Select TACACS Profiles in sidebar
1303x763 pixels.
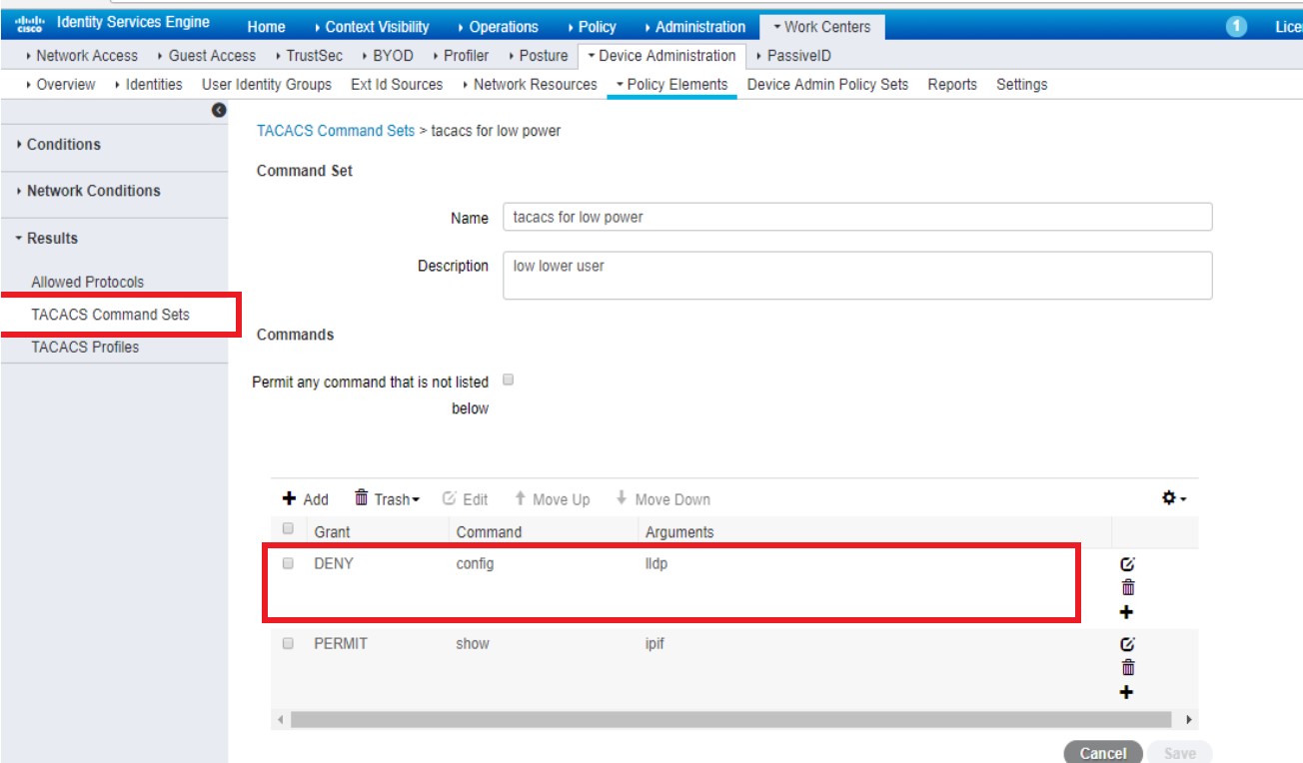point(85,348)
